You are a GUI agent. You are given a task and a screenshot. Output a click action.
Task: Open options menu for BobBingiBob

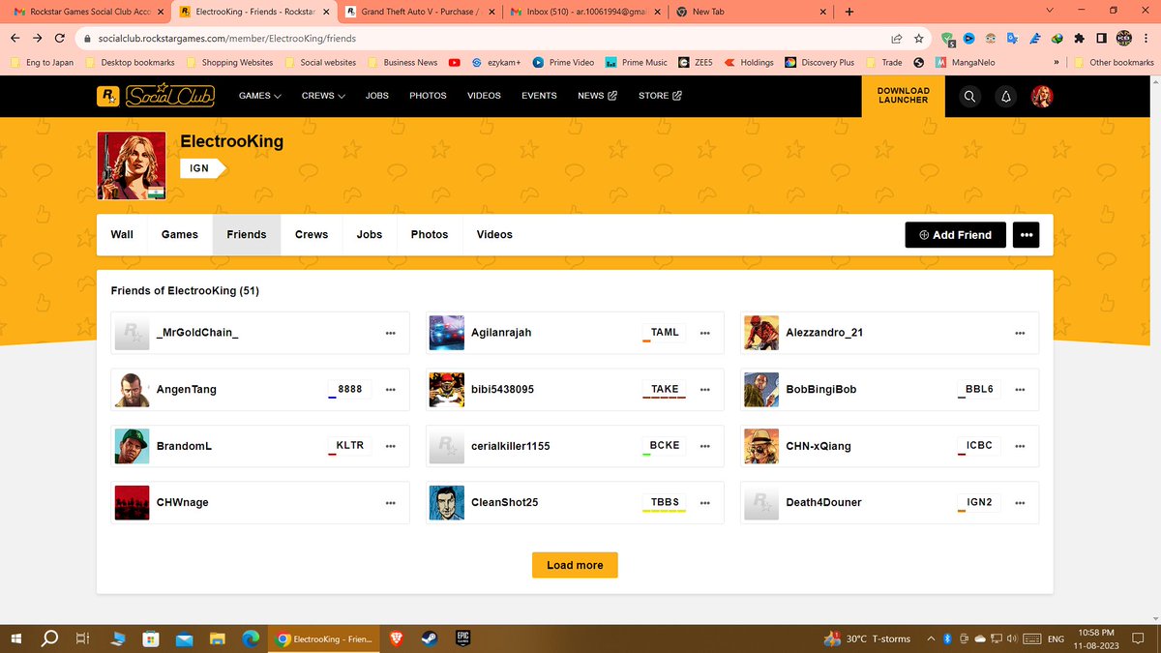(x=1020, y=390)
